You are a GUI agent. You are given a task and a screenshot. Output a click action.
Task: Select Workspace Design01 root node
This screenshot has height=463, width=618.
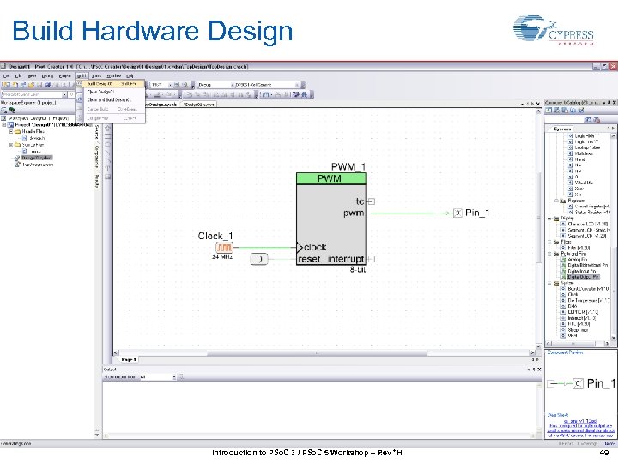[39, 118]
